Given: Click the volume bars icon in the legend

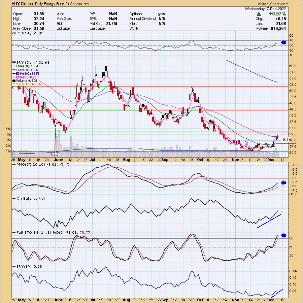Looking at the screenshot, I should (14, 80).
